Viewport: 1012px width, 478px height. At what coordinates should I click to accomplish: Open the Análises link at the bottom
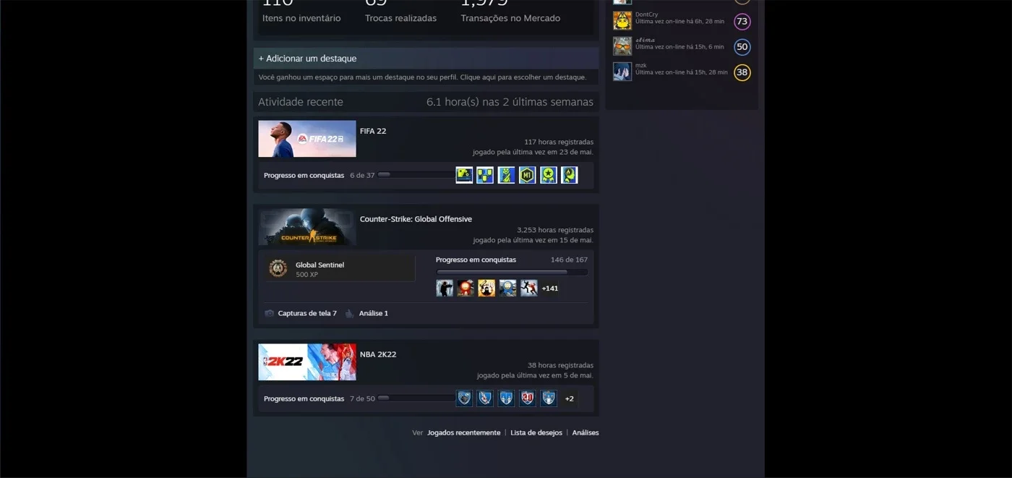tap(586, 432)
